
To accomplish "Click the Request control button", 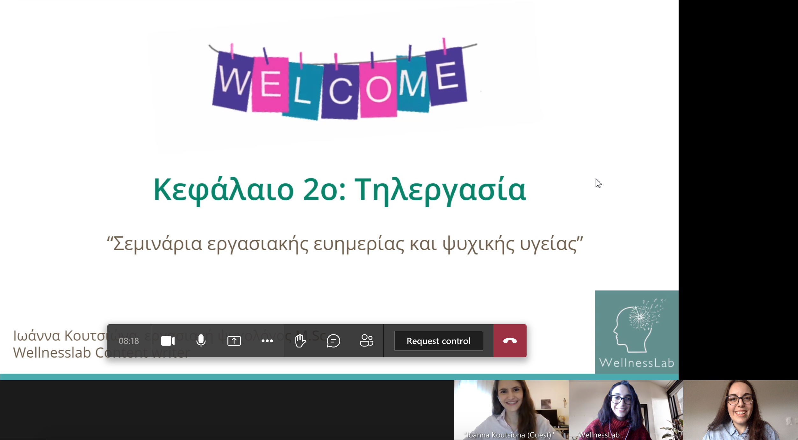I will point(438,341).
